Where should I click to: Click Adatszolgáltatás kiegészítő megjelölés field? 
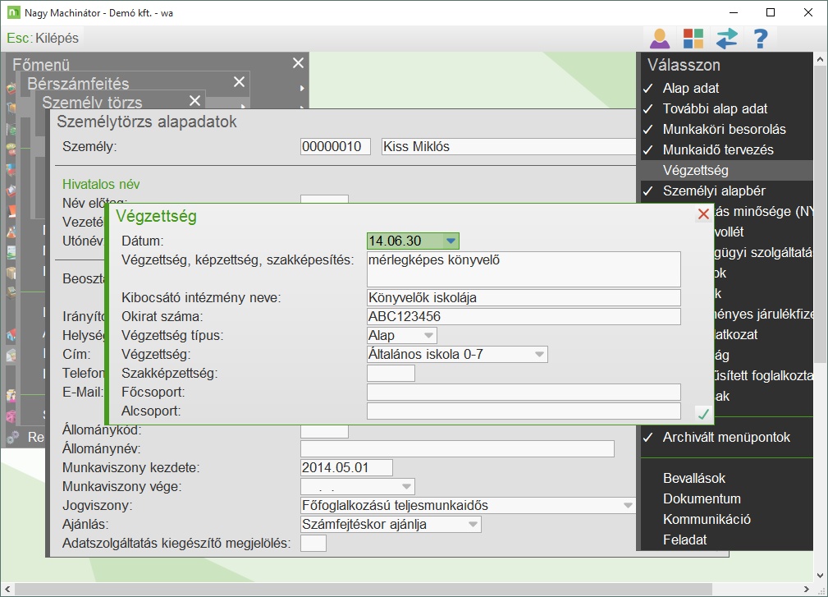click(313, 543)
